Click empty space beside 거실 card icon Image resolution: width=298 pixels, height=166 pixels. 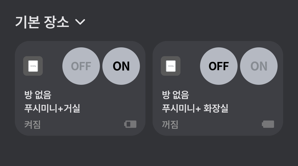click(x=52, y=66)
